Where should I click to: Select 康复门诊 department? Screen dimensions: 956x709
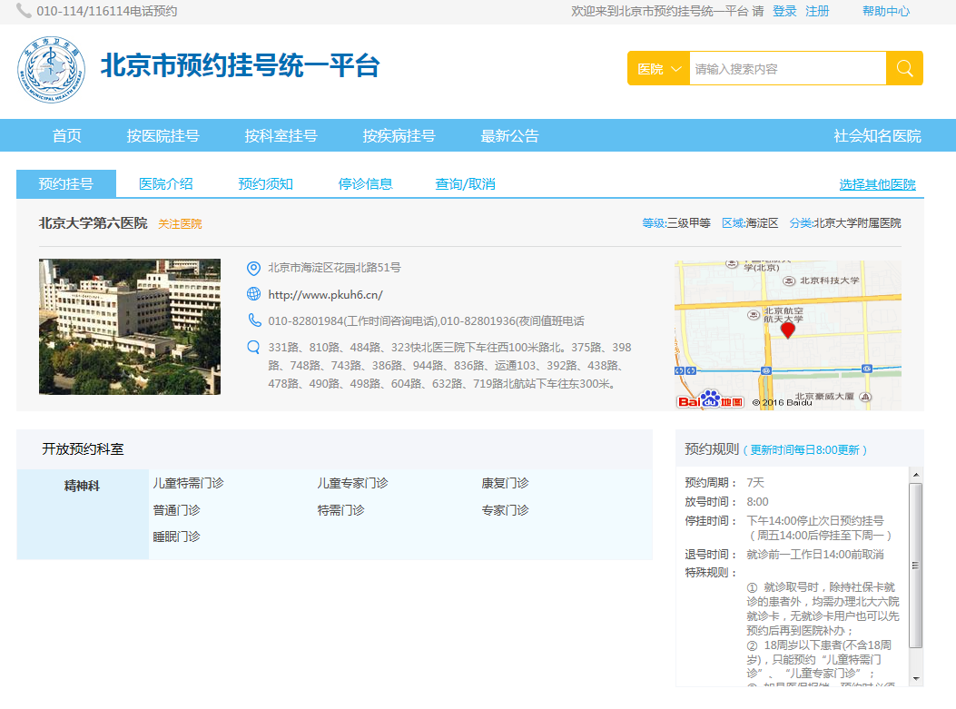tap(505, 483)
